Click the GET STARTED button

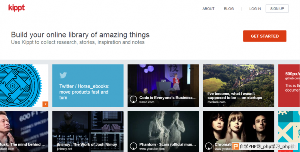[265, 36]
